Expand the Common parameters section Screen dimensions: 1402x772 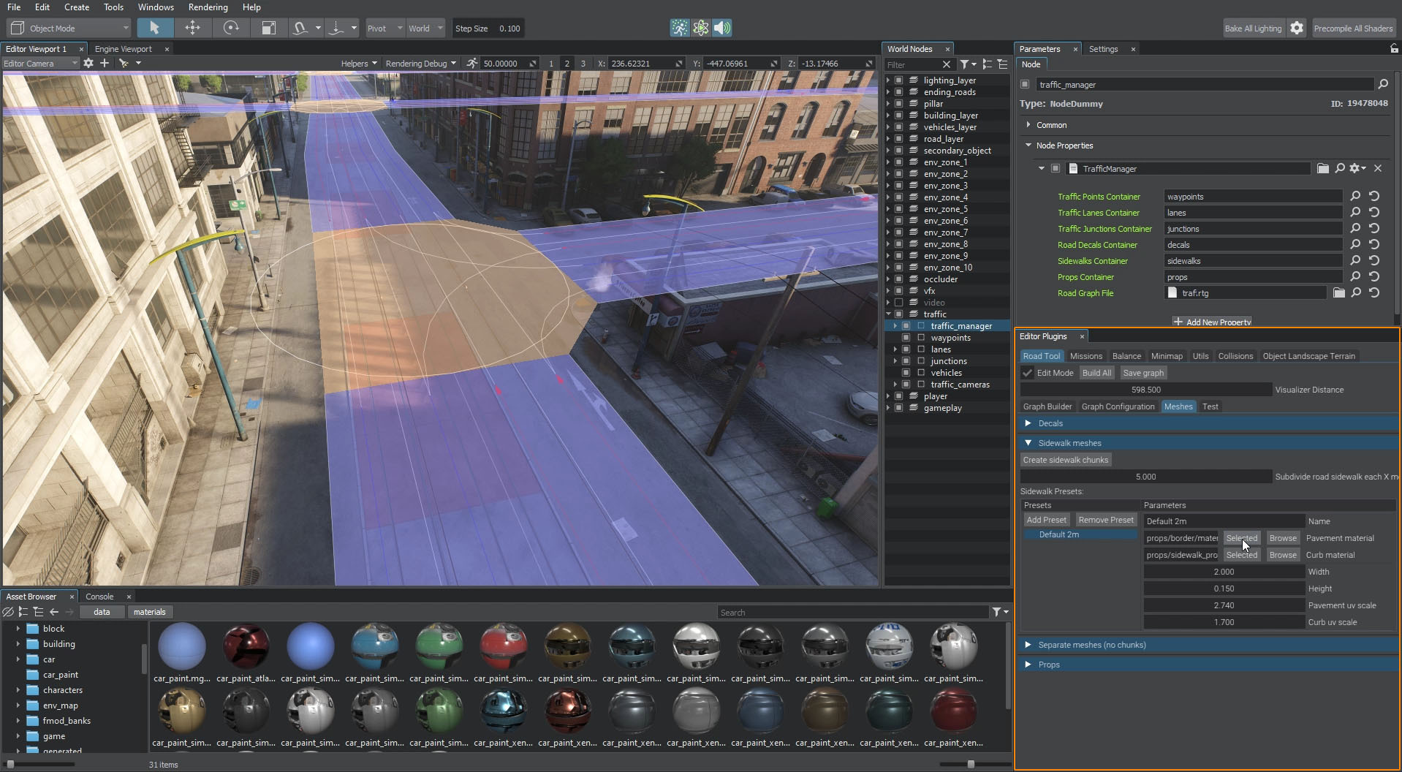[x=1028, y=125]
